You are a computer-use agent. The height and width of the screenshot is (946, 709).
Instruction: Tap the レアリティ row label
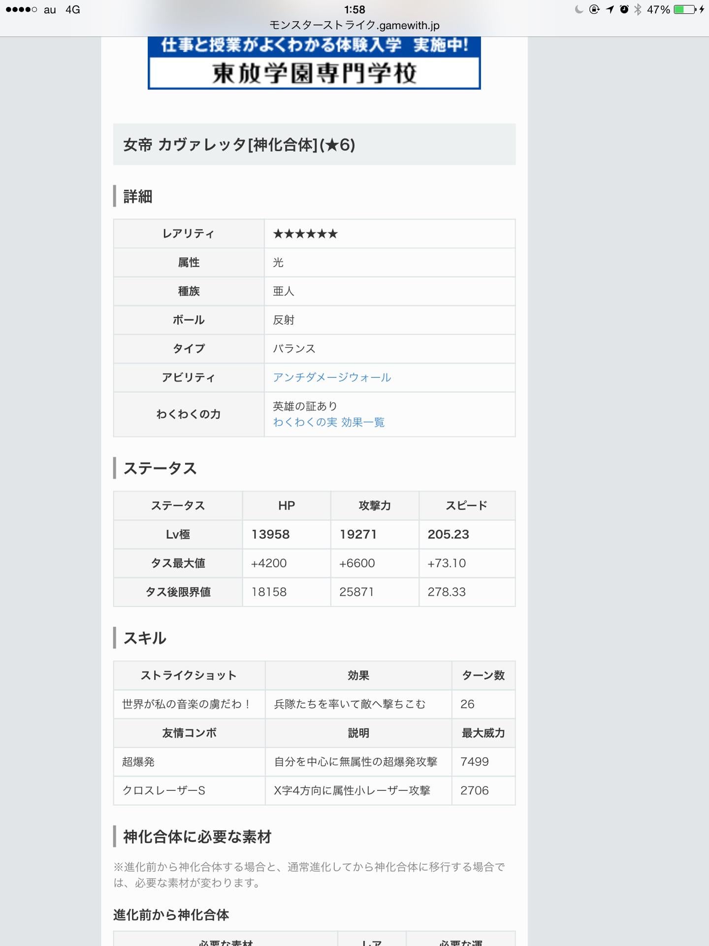pos(189,234)
